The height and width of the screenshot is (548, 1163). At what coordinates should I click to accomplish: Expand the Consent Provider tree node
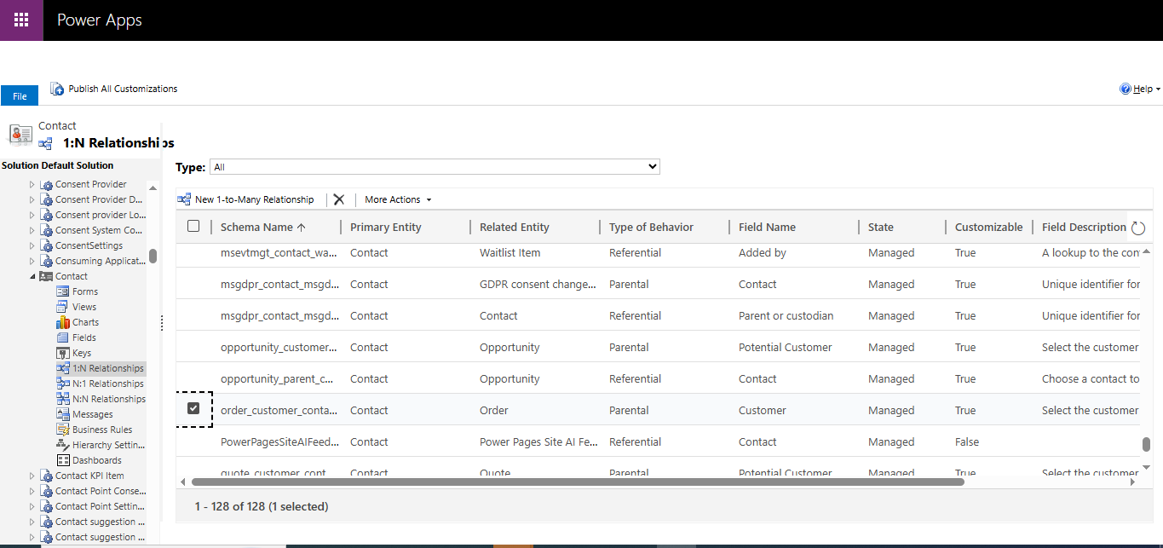[33, 184]
